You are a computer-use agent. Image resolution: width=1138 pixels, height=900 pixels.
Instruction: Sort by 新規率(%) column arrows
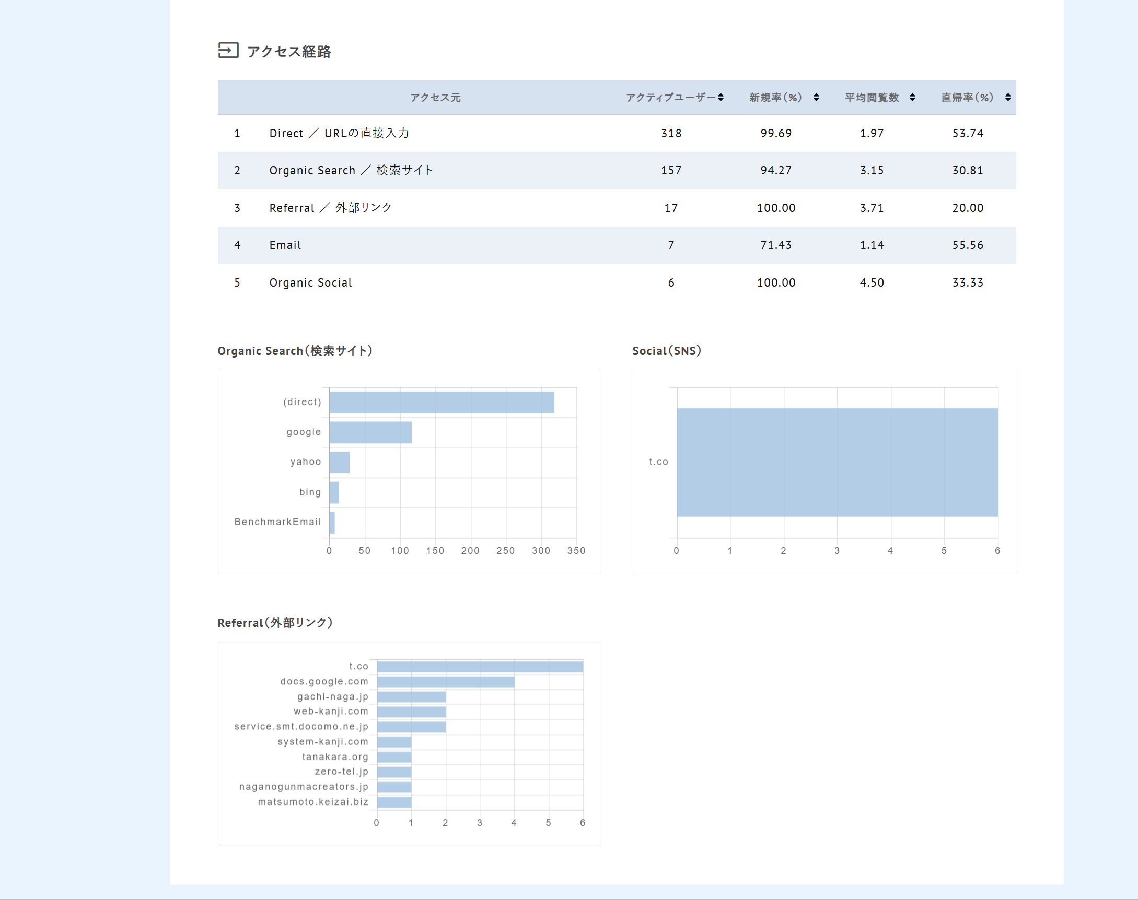tap(816, 98)
